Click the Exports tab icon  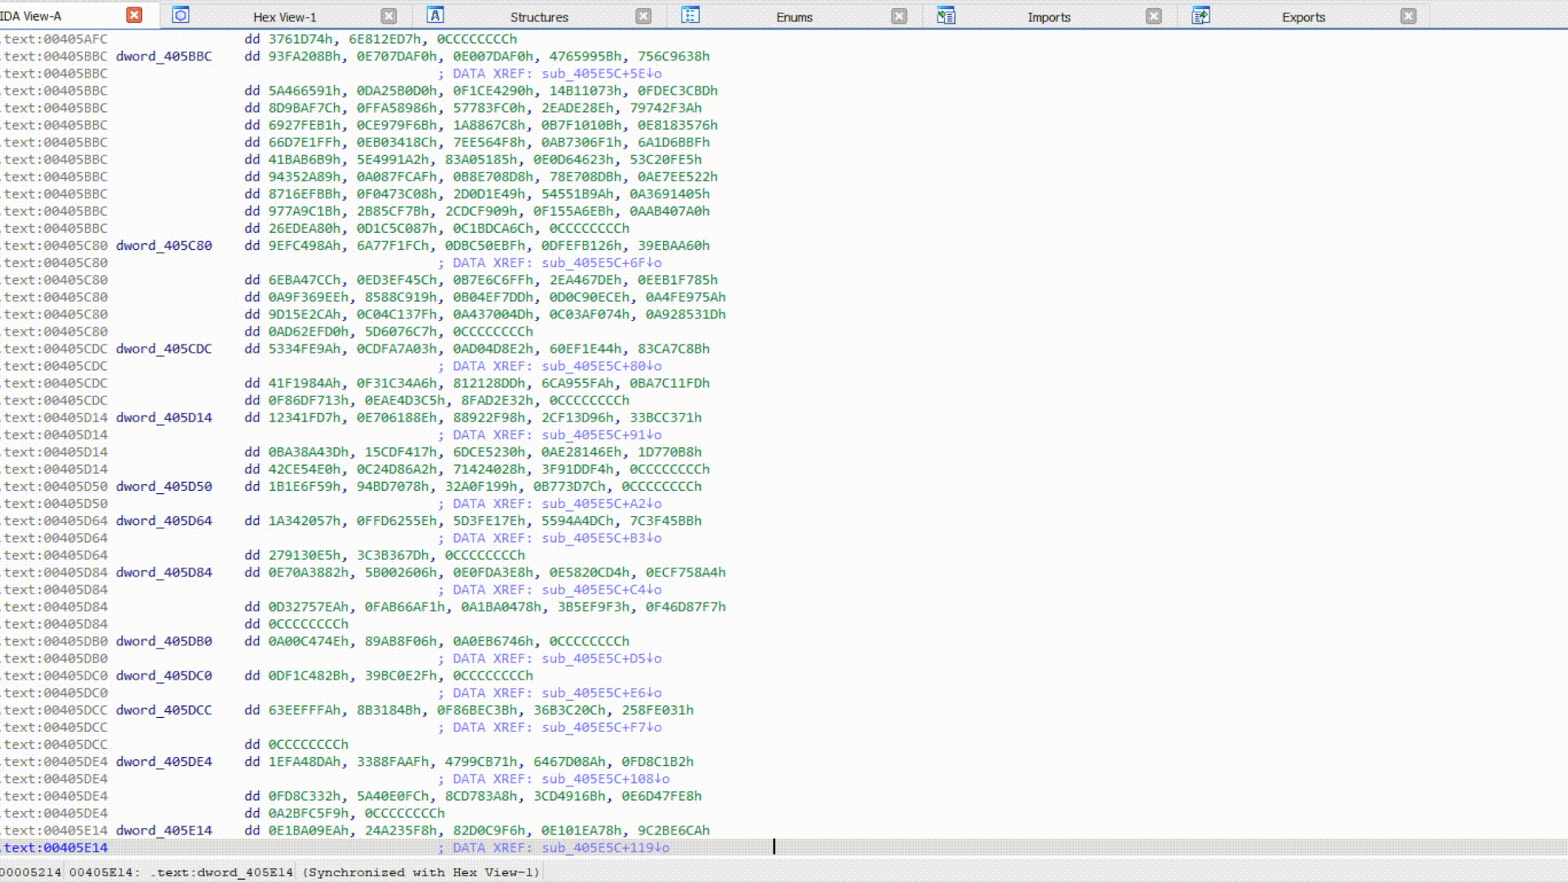(1200, 16)
